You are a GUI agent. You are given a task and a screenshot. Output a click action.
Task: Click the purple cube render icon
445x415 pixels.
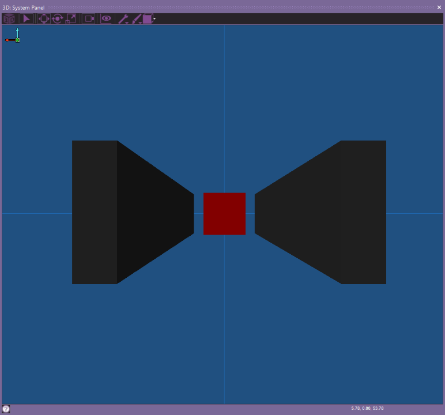tap(148, 19)
